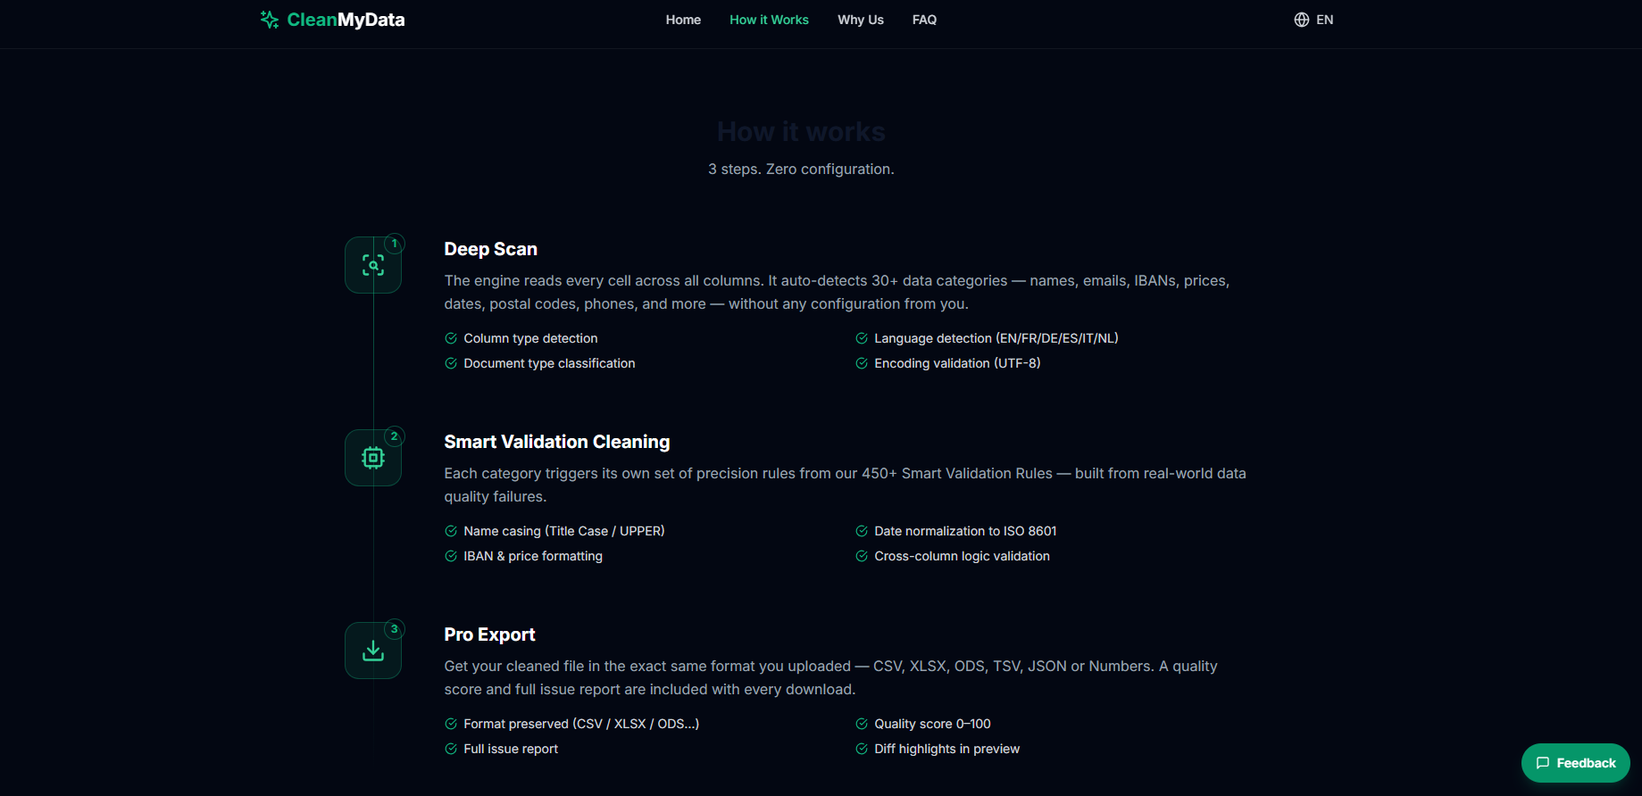The image size is (1642, 796).
Task: Click the Deep Scan heading
Action: point(490,249)
